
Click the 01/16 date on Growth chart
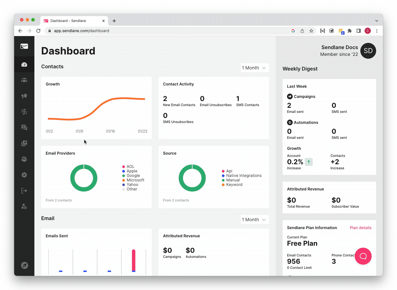tap(111, 131)
